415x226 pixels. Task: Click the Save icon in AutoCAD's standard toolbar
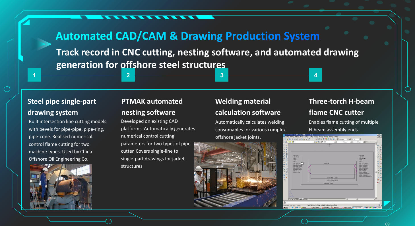(x=290, y=139)
